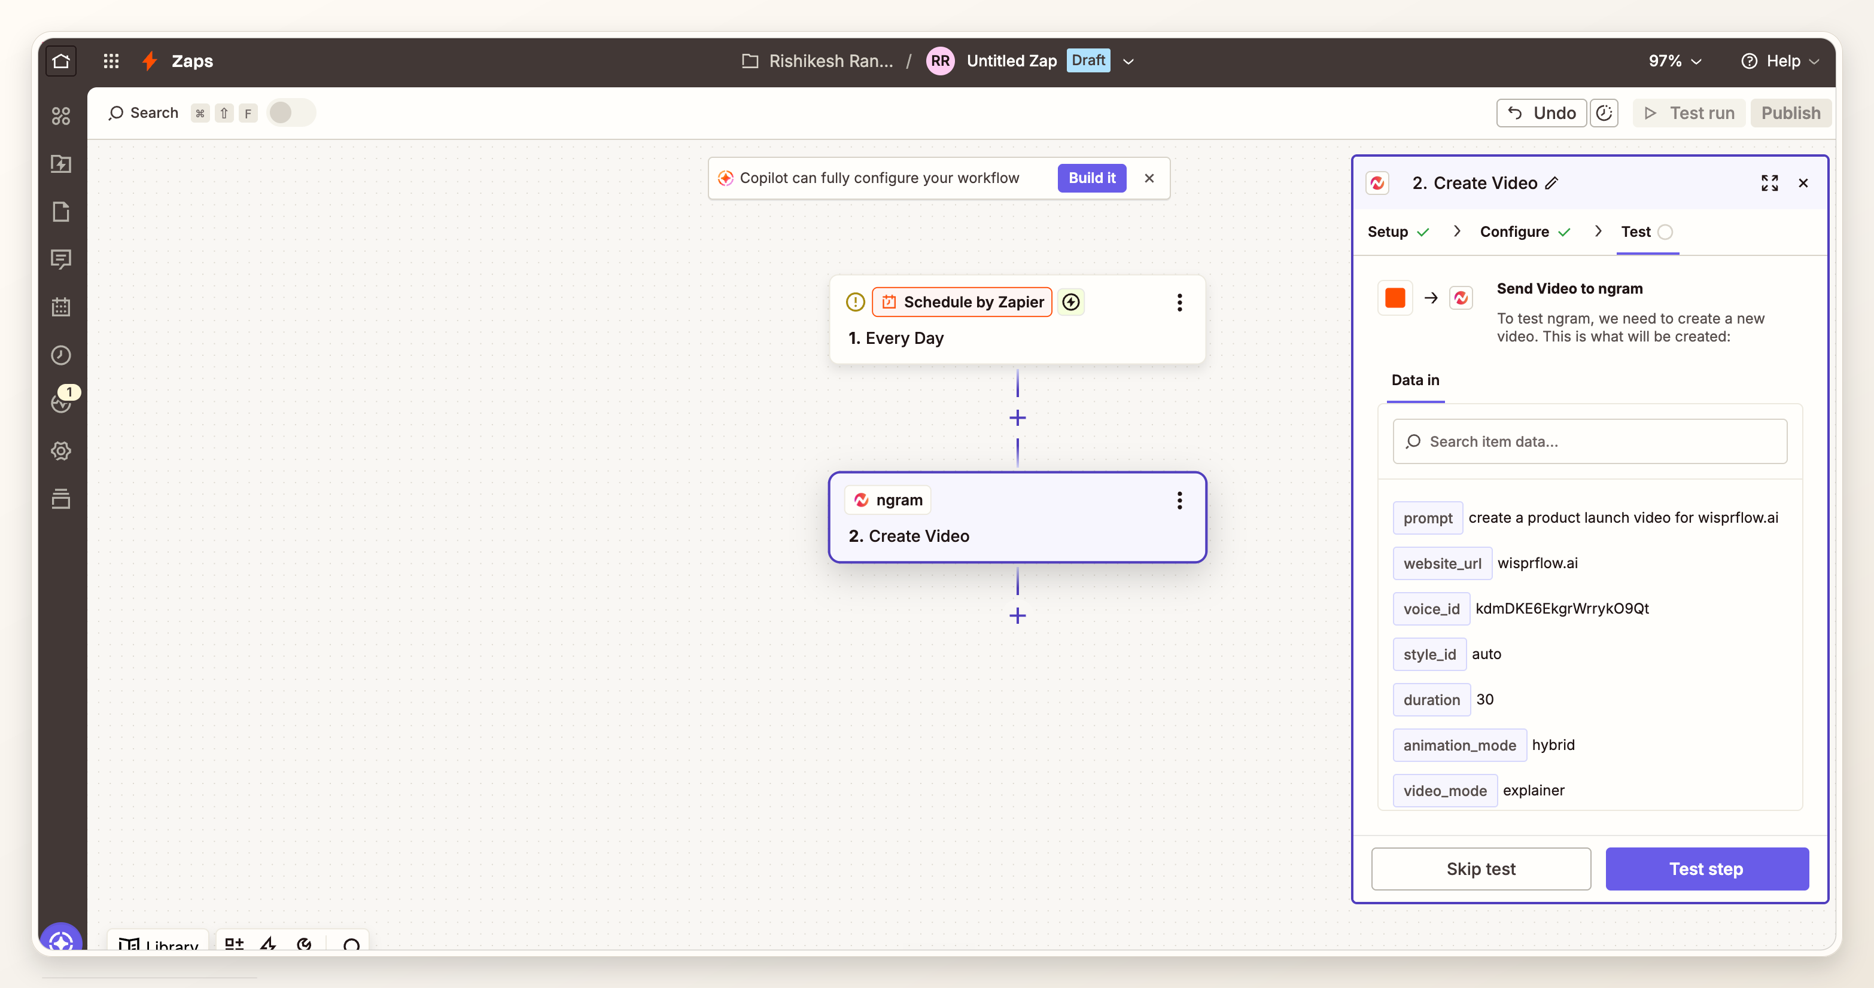Switch to the Test tab
Viewport: 1874px width, 988px height.
[1647, 232]
